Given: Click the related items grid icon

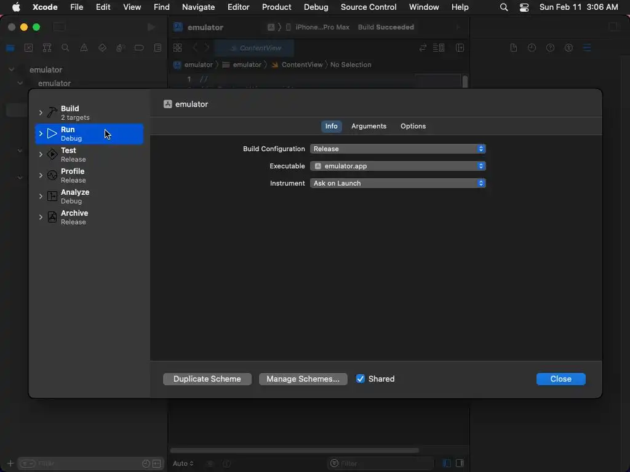Looking at the screenshot, I should pyautogui.click(x=177, y=48).
